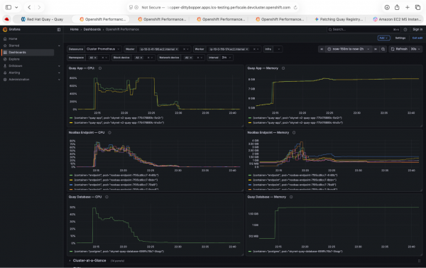Switch to Amazon EC2 M5 Instan... tab
Viewport: 426px width, 268px height.
click(397, 19)
